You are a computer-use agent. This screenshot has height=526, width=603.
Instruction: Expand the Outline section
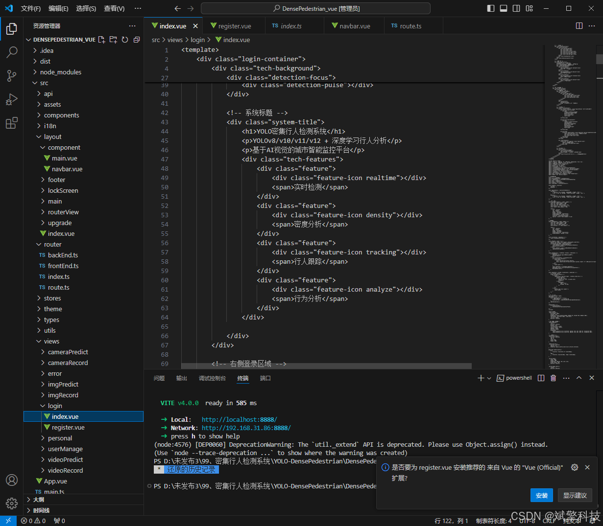pos(83,500)
